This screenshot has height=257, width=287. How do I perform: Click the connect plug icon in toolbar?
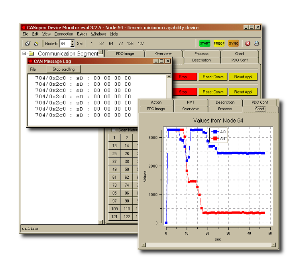coord(28,43)
